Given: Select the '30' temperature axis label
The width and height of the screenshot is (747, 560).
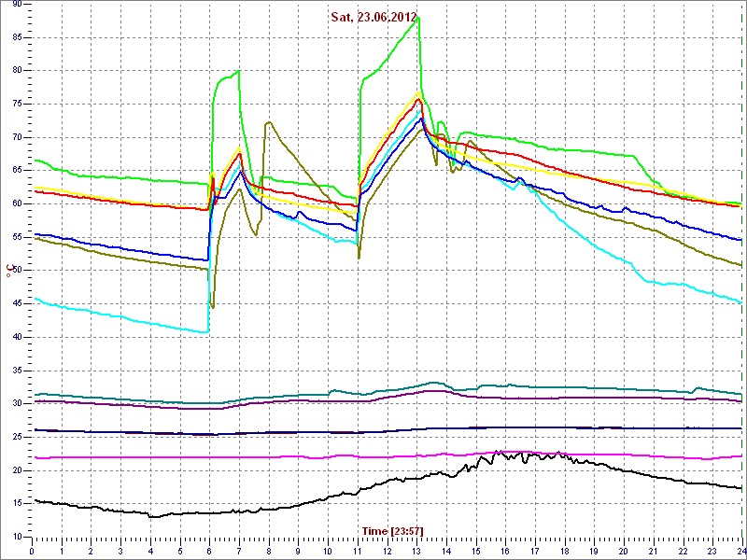Looking at the screenshot, I should pos(18,404).
